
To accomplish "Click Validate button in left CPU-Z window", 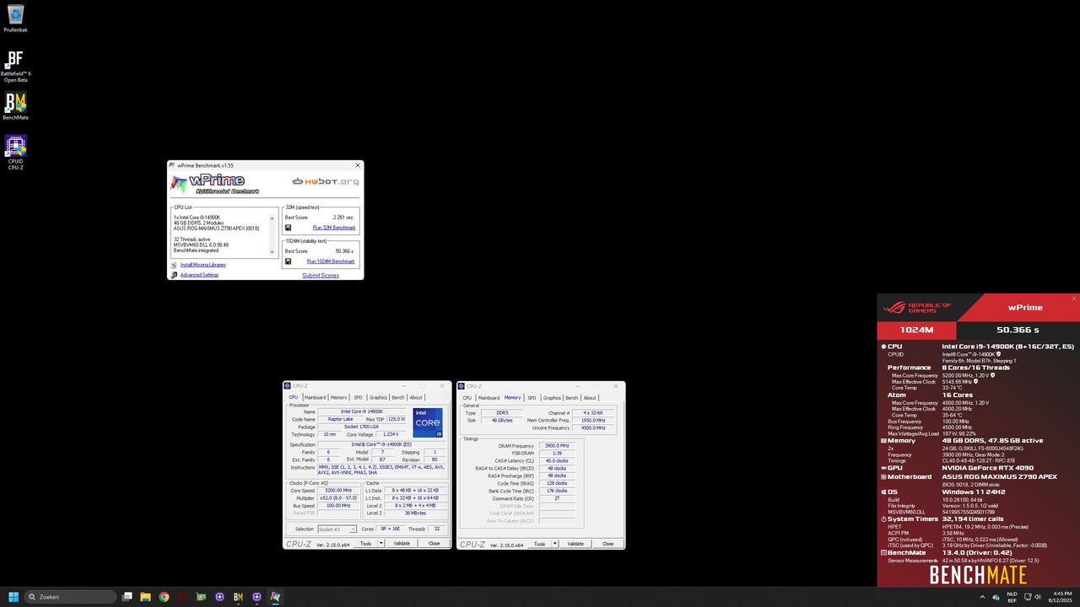I will pyautogui.click(x=402, y=544).
